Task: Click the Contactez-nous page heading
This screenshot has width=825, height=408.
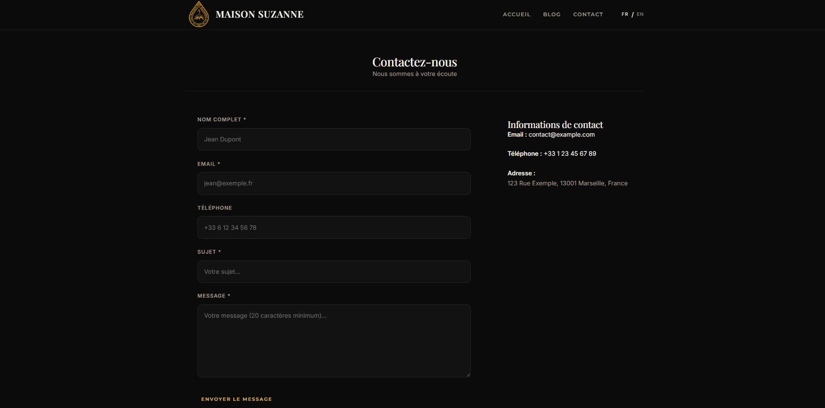Action: click(x=414, y=62)
